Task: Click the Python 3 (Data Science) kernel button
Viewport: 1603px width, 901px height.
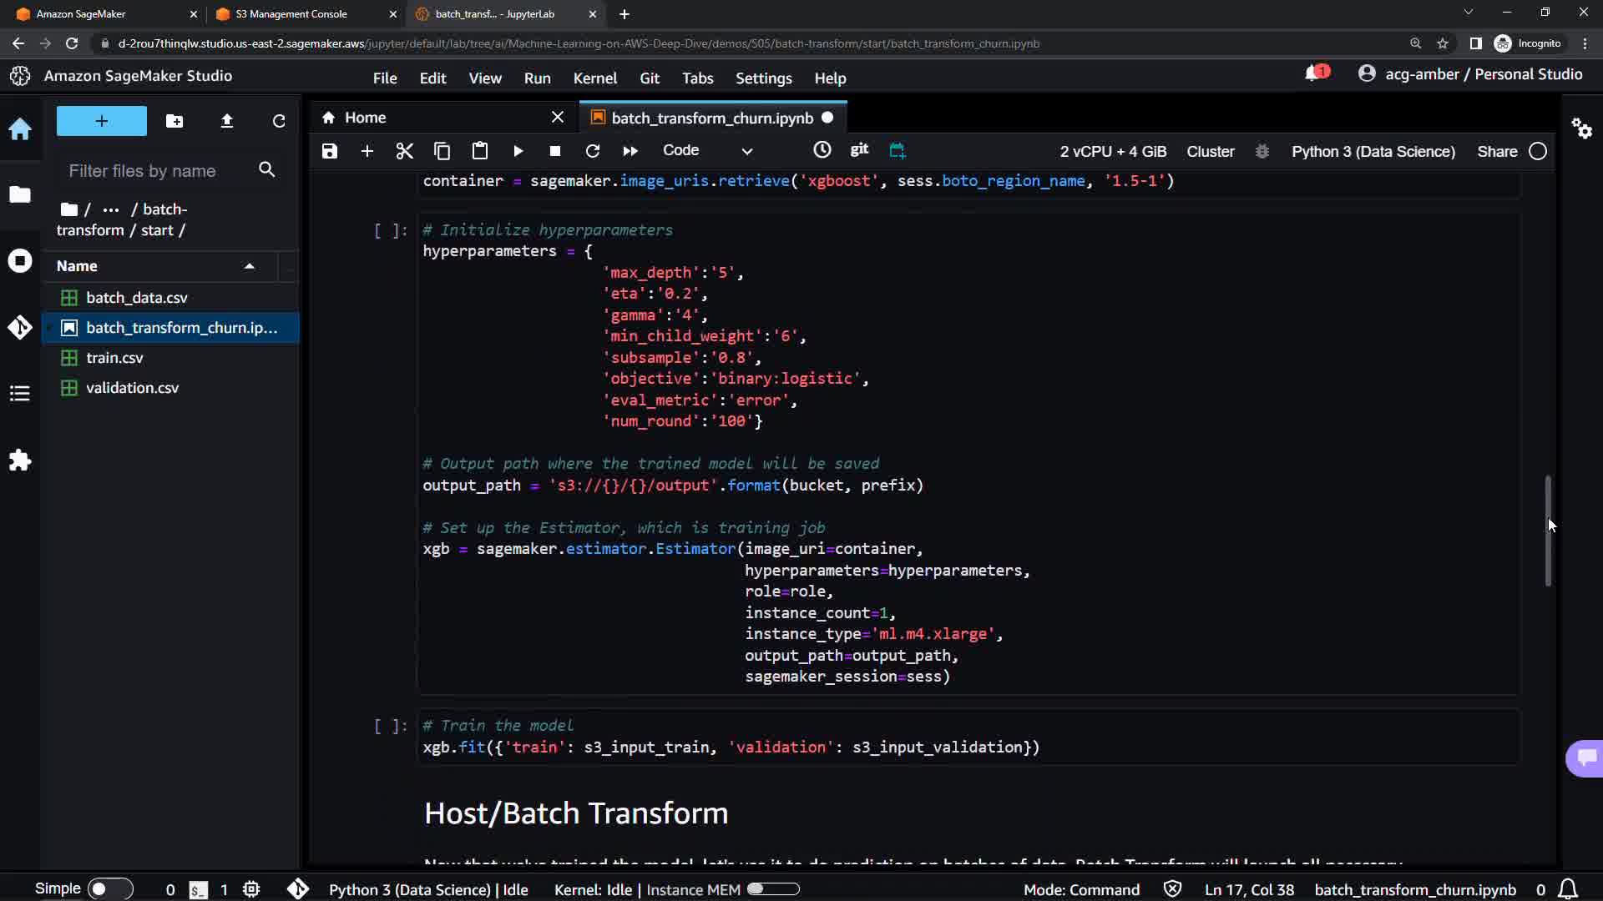Action: point(1373,151)
